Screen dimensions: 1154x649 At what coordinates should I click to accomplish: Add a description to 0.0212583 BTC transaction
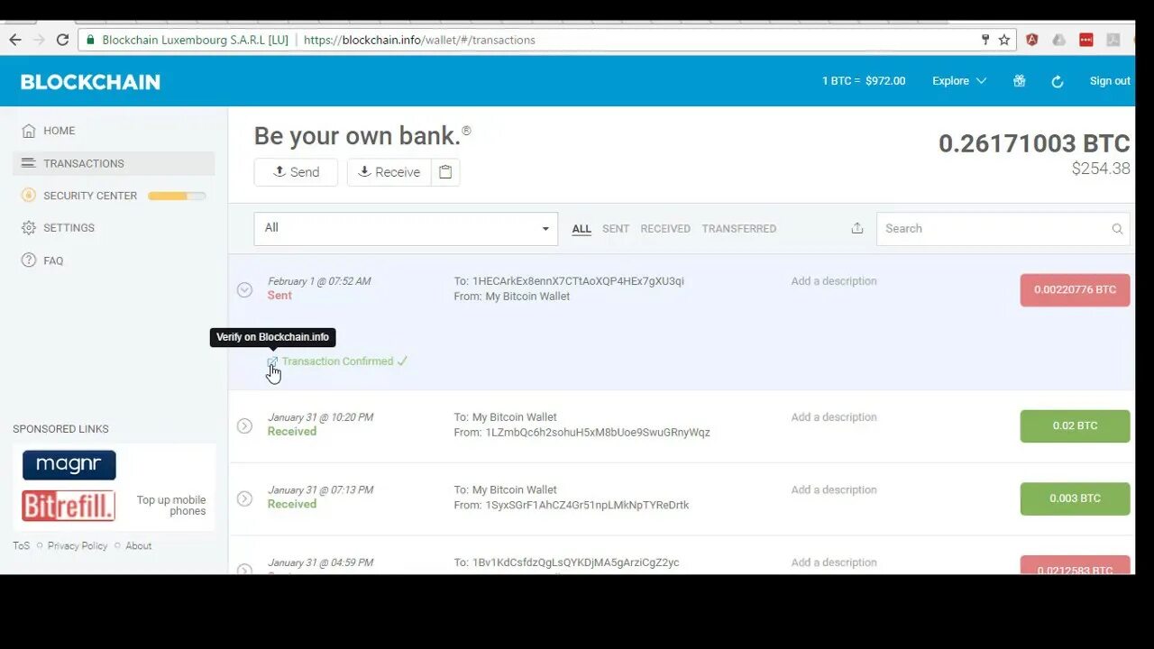[834, 562]
